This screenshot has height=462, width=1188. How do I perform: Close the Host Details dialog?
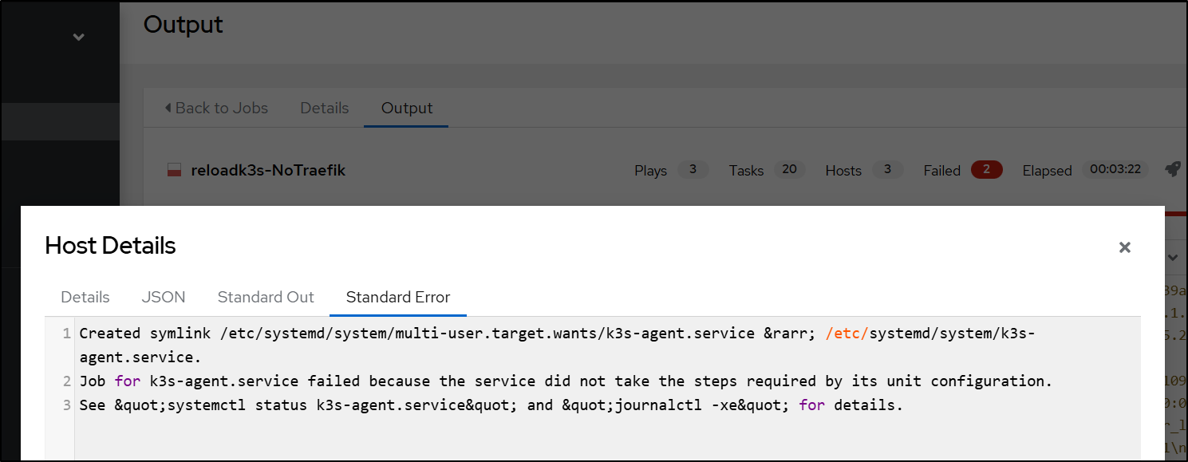[1124, 247]
